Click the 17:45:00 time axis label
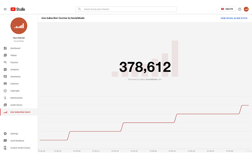This screenshot has width=252, height=157. click(230, 151)
